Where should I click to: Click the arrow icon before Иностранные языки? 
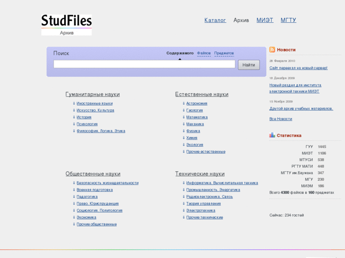click(x=74, y=103)
